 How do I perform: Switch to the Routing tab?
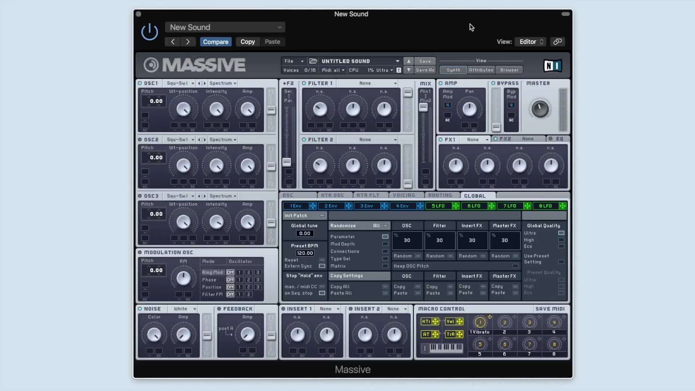coord(440,195)
